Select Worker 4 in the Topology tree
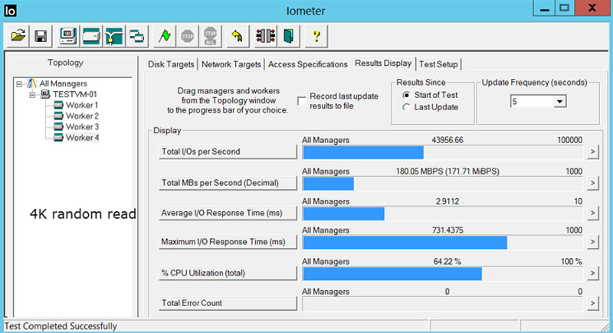Image resolution: width=613 pixels, height=333 pixels. pos(82,138)
